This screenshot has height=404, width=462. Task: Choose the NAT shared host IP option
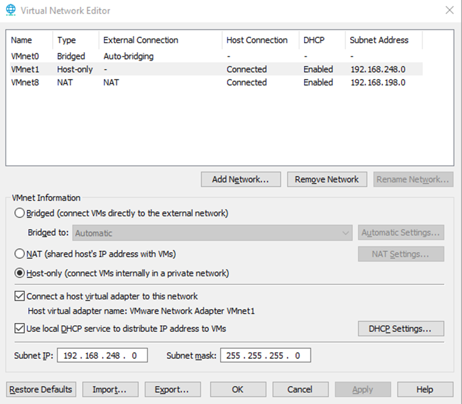click(19, 254)
